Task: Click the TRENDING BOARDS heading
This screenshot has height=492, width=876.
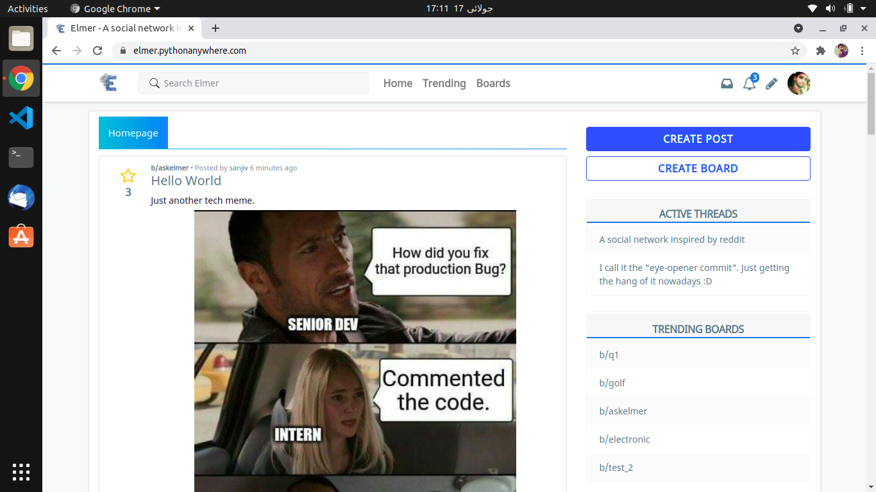Action: (698, 329)
